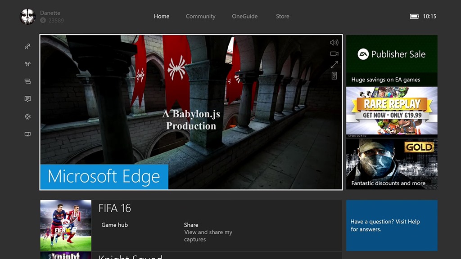Switch to the Home tab
461x259 pixels.
pos(162,17)
